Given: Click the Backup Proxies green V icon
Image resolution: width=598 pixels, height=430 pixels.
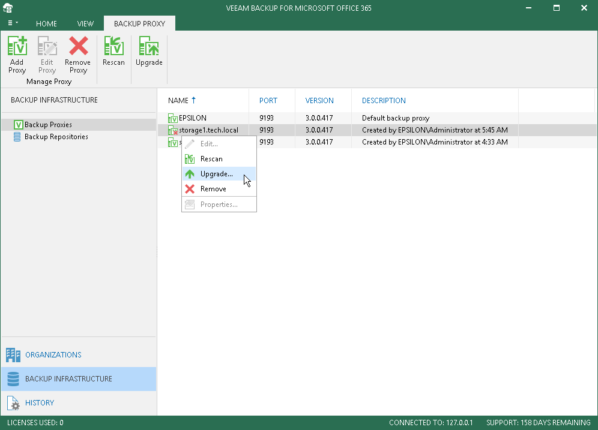Looking at the screenshot, I should coord(18,125).
